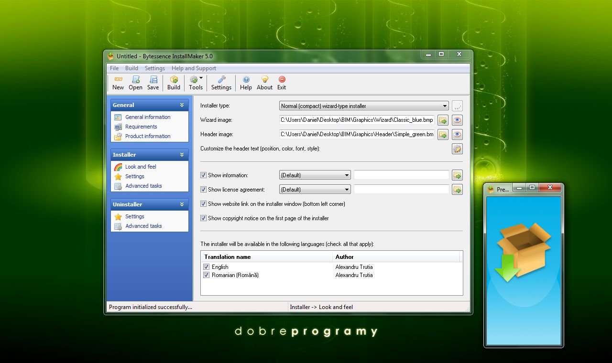
Task: Toggle the Show license agreement checkbox
Action: click(x=204, y=190)
